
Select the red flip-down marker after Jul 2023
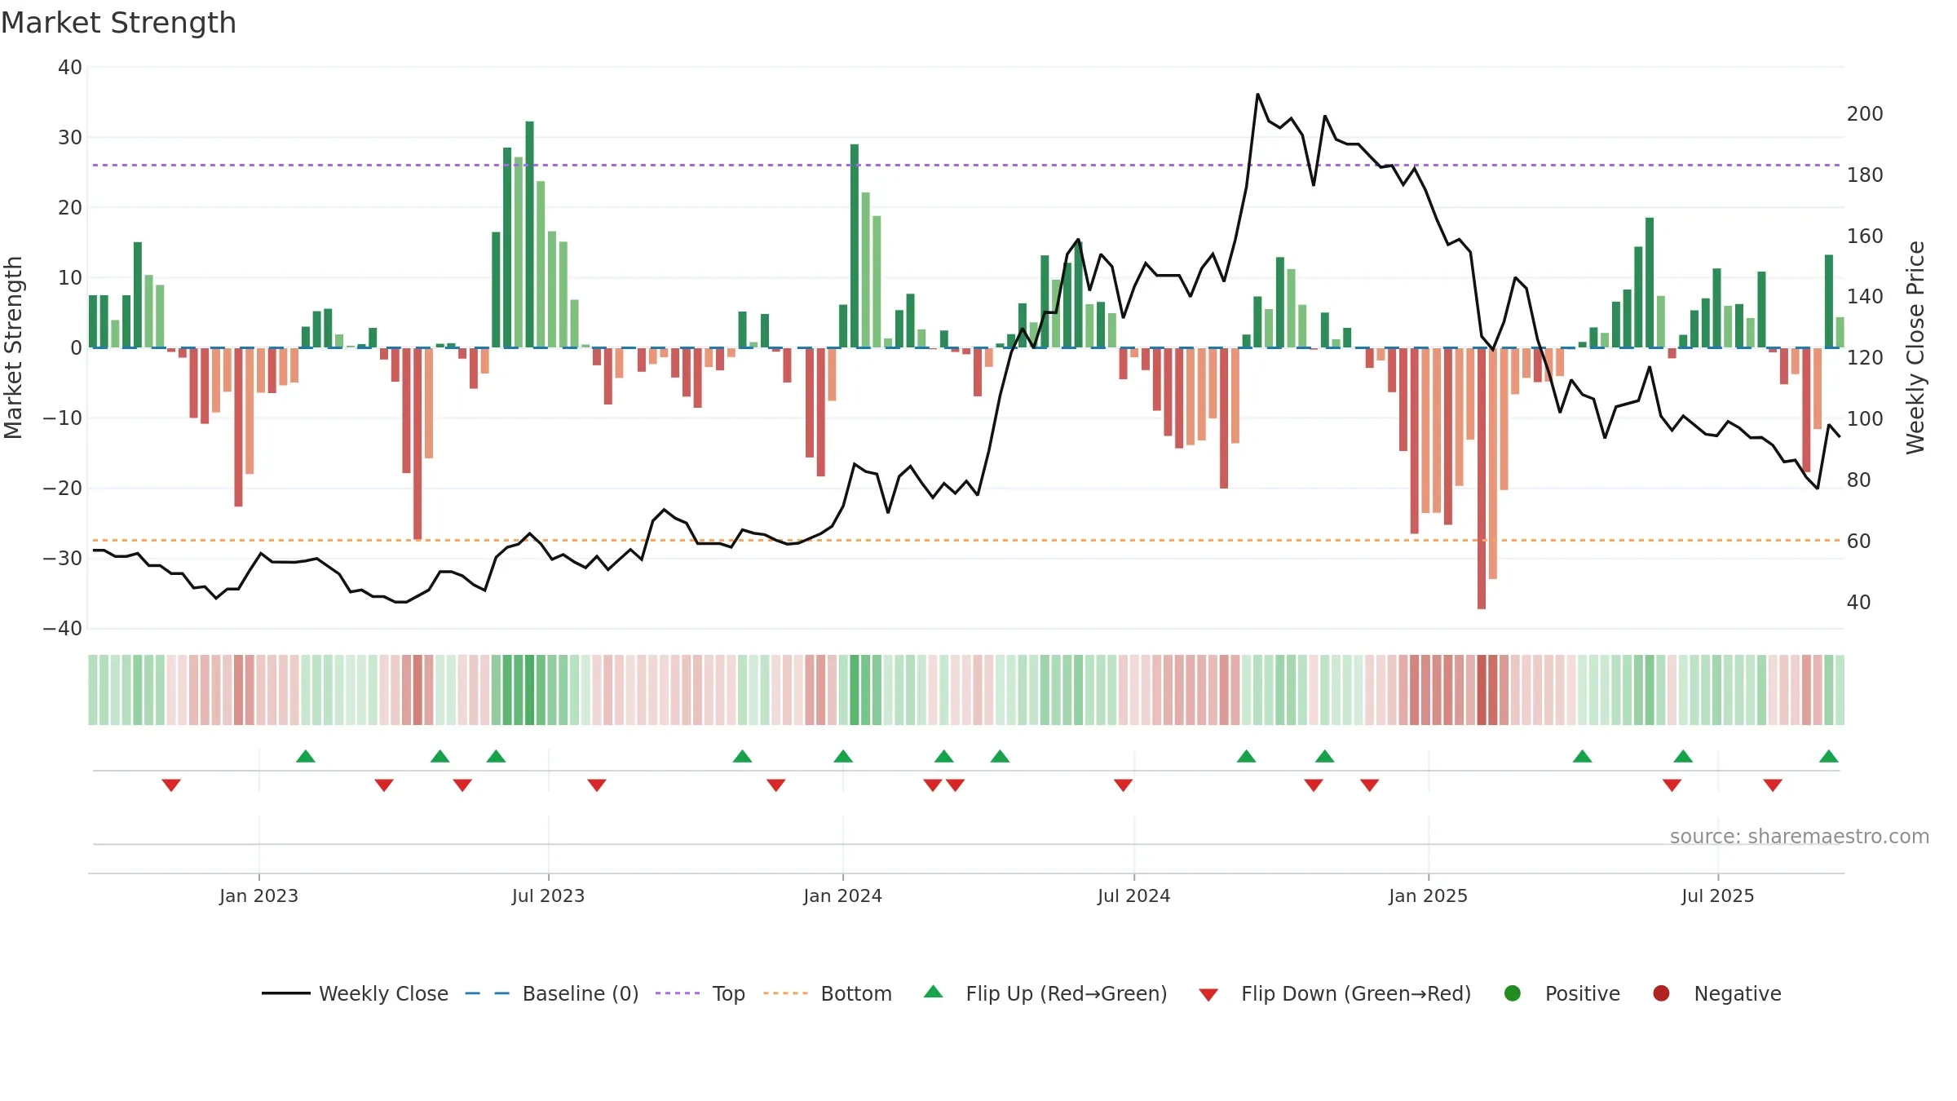coord(597,785)
